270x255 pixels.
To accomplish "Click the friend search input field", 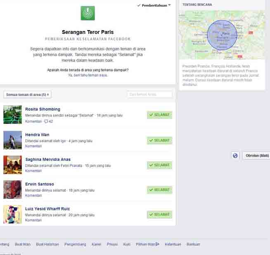I will coord(149,94).
